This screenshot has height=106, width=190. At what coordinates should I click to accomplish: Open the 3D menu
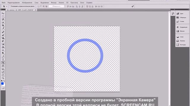[67, 3]
